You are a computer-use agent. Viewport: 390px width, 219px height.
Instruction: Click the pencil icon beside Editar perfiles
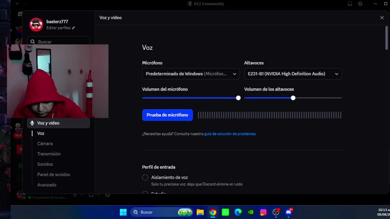73,28
